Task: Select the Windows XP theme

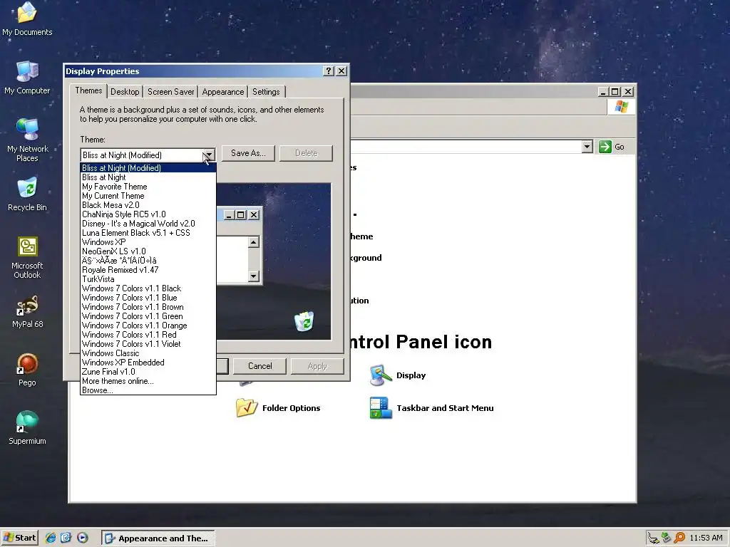Action: (148, 242)
